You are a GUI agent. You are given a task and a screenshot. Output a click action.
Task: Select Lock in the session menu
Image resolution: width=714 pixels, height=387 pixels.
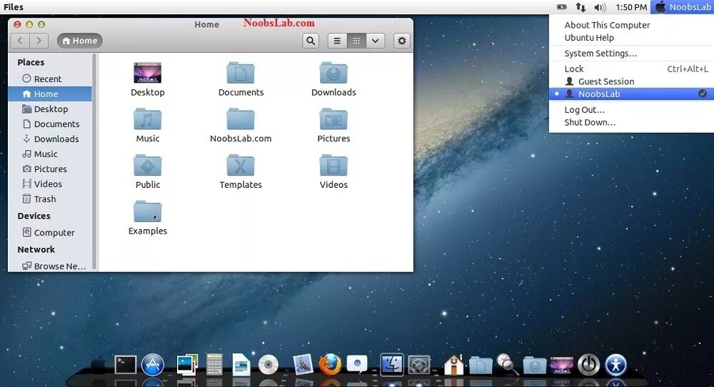631,69
